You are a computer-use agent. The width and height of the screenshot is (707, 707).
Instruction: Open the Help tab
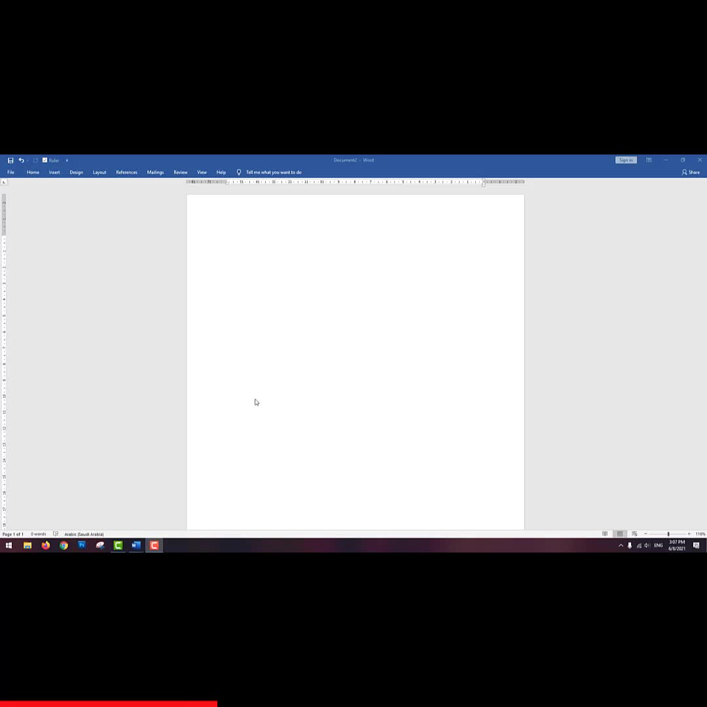221,172
